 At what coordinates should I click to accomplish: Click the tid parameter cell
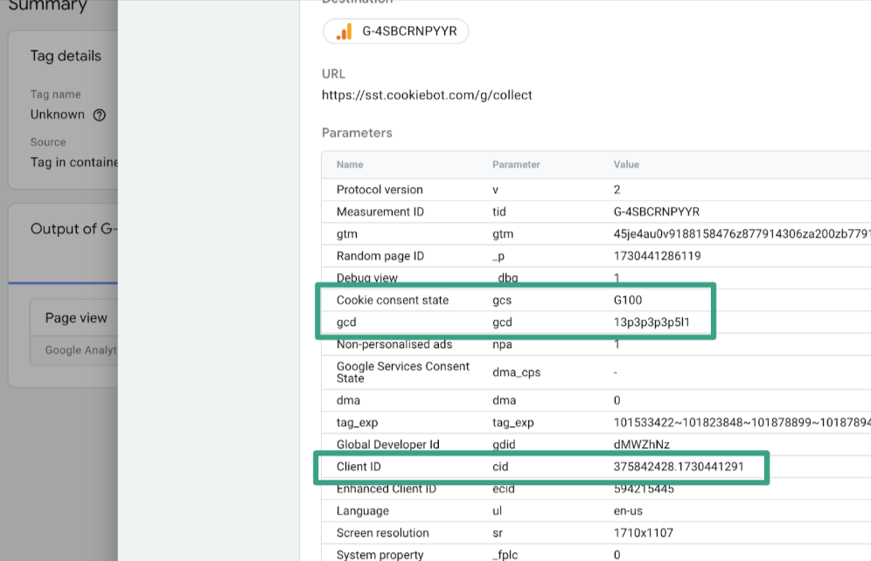pyautogui.click(x=498, y=211)
